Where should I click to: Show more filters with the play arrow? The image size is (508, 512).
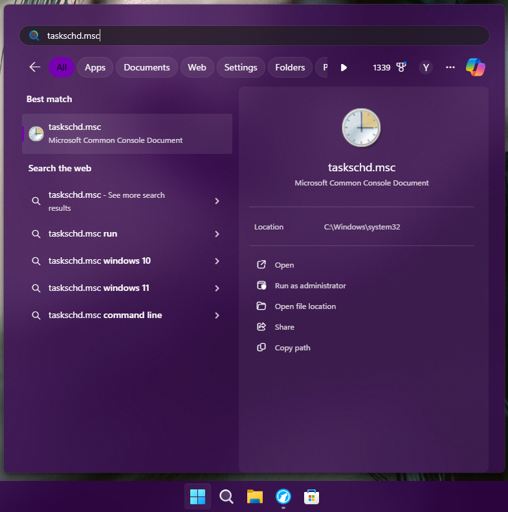click(x=344, y=68)
